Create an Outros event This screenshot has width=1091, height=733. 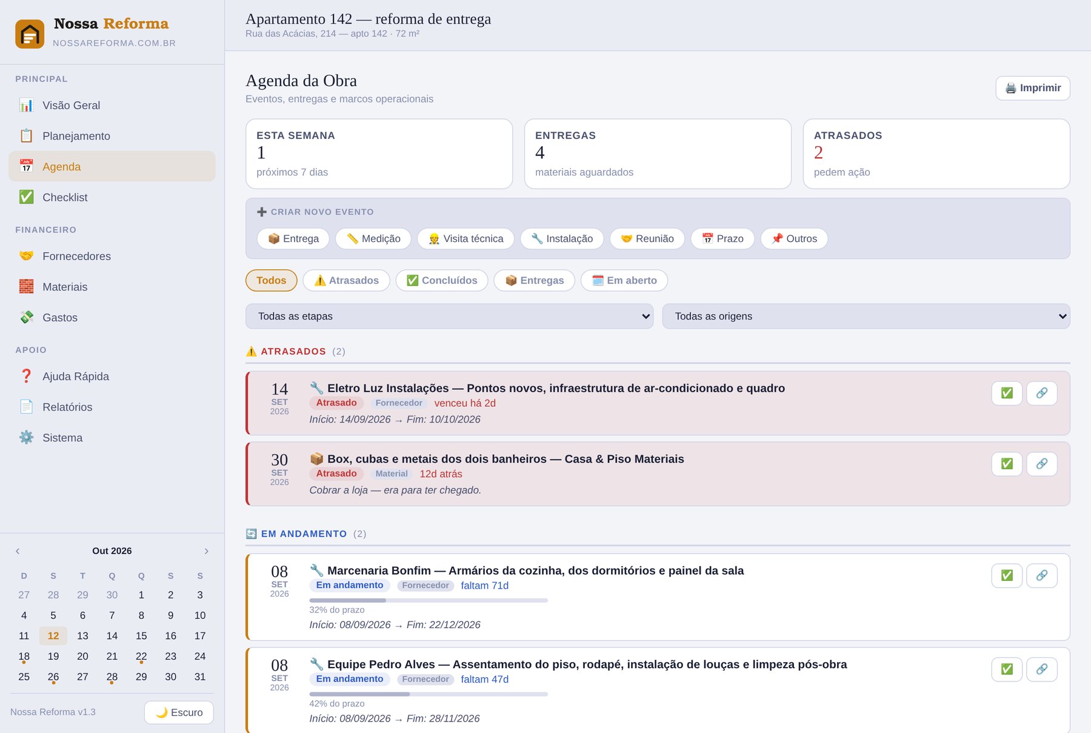tap(794, 239)
